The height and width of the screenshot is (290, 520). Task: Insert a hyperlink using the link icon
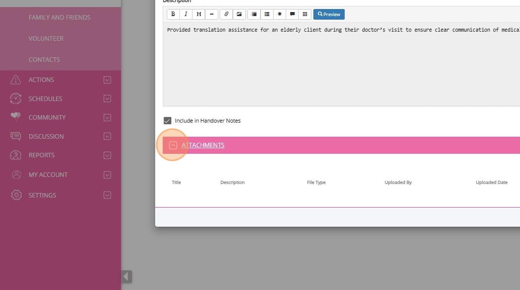pyautogui.click(x=226, y=14)
